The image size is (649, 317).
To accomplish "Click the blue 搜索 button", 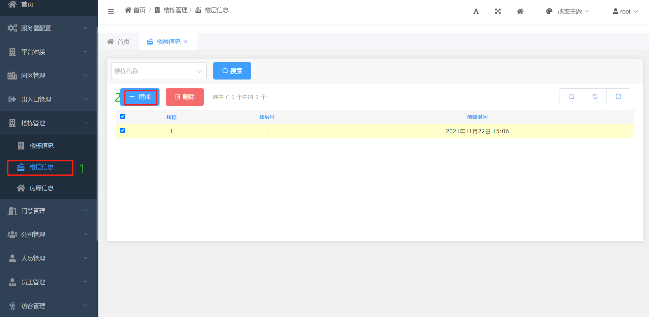I will coord(232,71).
